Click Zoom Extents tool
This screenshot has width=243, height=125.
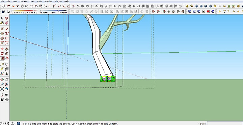2,89
